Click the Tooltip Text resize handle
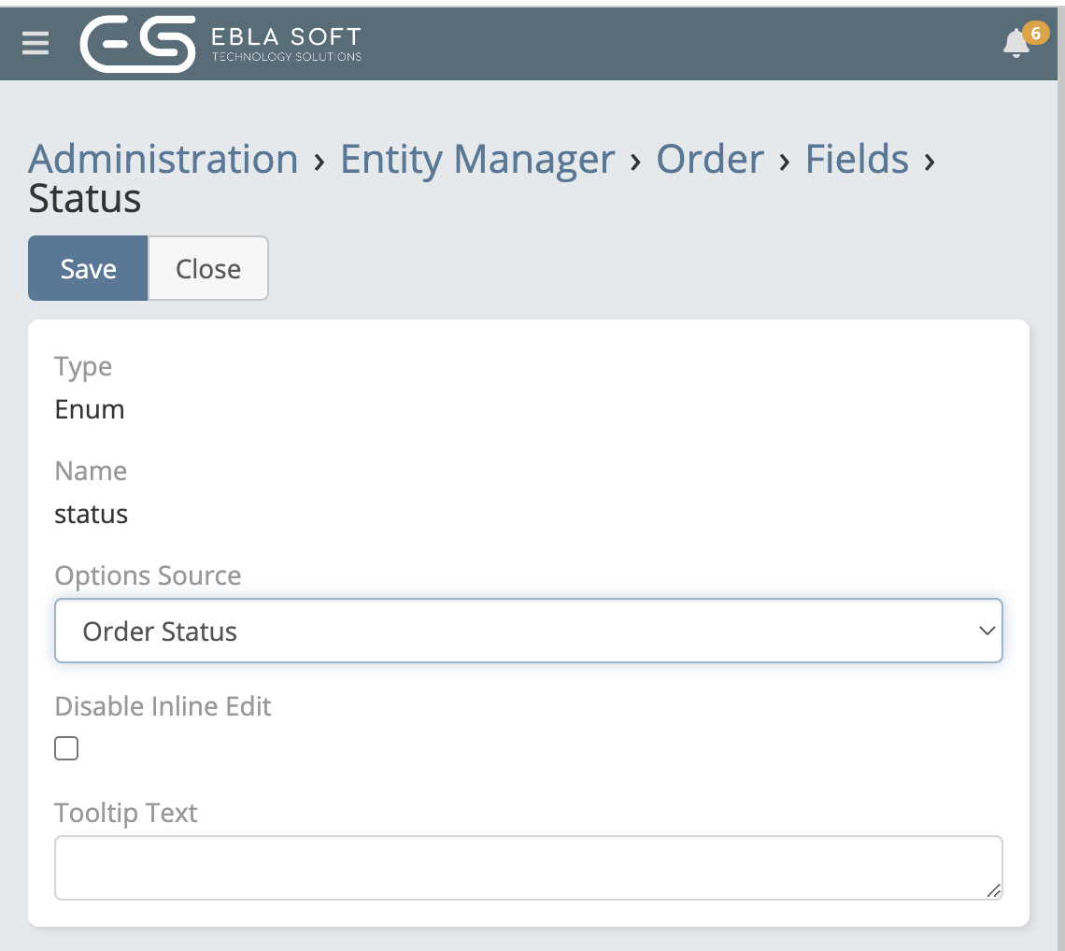Screen dimensions: 1065x951 tap(994, 891)
